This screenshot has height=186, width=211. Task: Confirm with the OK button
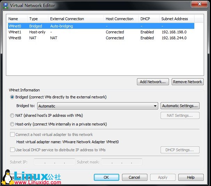coord(106,177)
